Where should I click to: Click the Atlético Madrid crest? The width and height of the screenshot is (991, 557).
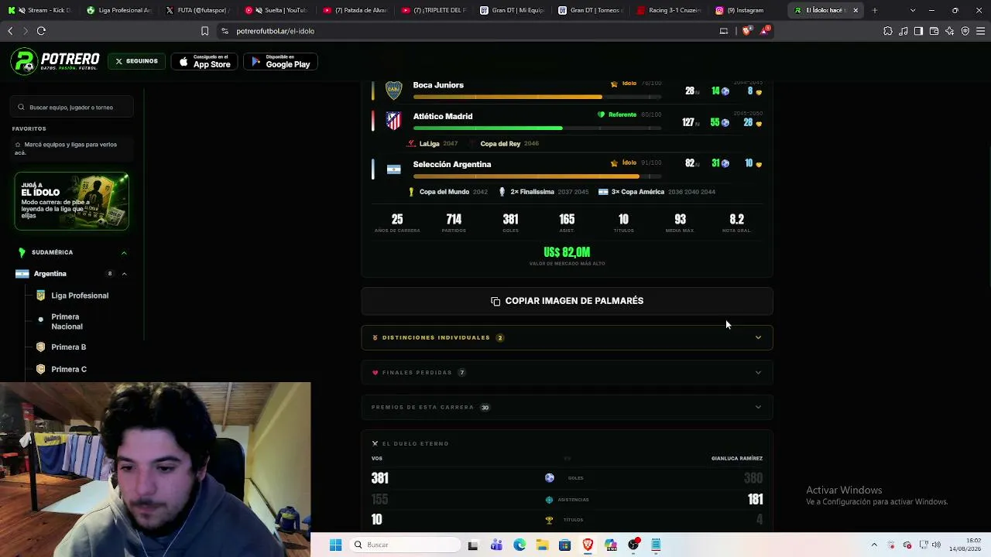[x=393, y=121]
